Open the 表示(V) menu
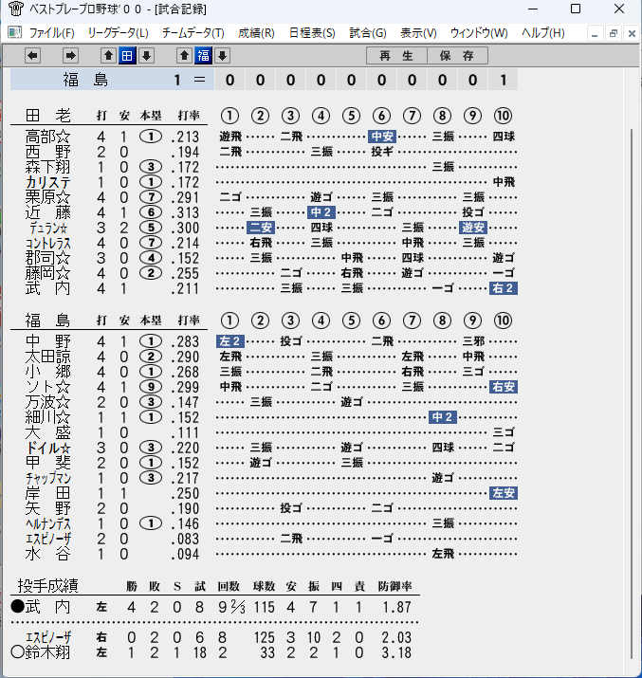This screenshot has height=678, width=642. click(418, 33)
